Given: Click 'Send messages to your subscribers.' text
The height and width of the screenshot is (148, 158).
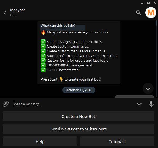Looking at the screenshot, I should click(75, 42).
